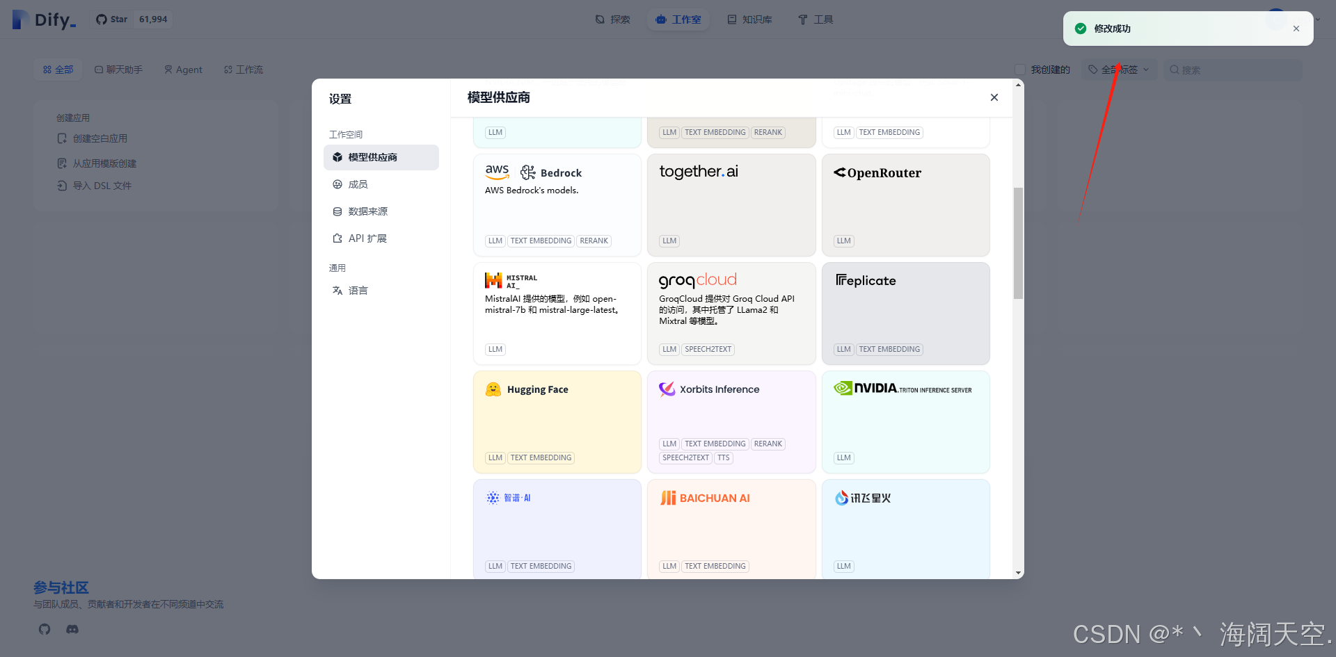Close the settings dialog
Image resolution: width=1336 pixels, height=657 pixels.
pos(994,97)
